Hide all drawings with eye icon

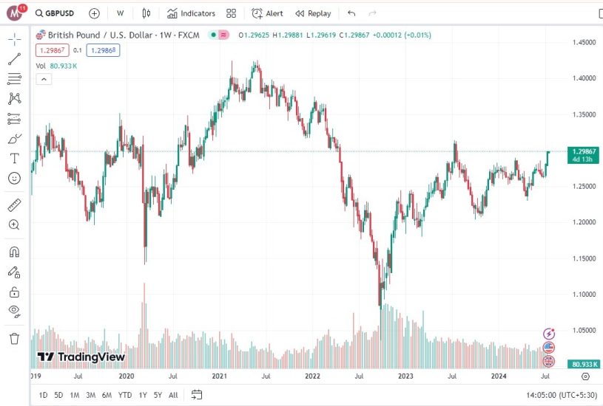coord(14,311)
